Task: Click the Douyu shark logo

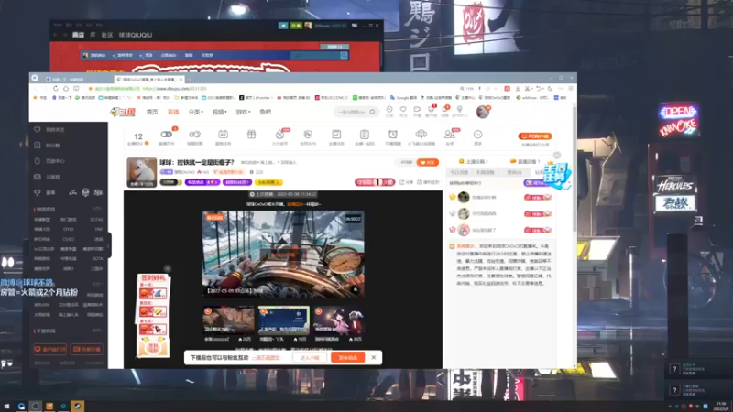Action: [123, 112]
